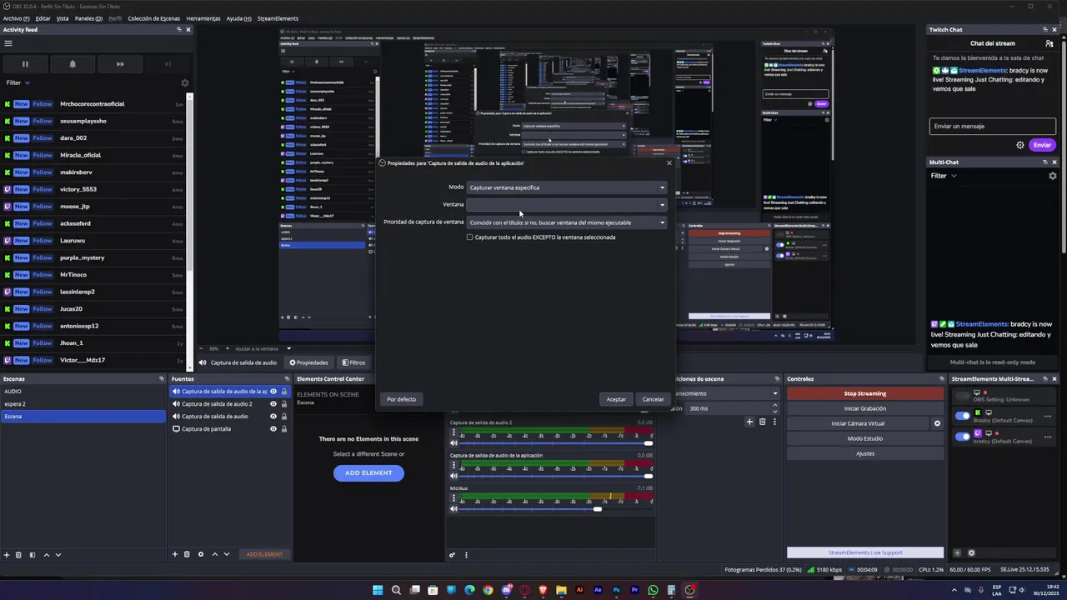The height and width of the screenshot is (600, 1067).
Task: Reset properties with Por defecto button
Action: (x=401, y=399)
